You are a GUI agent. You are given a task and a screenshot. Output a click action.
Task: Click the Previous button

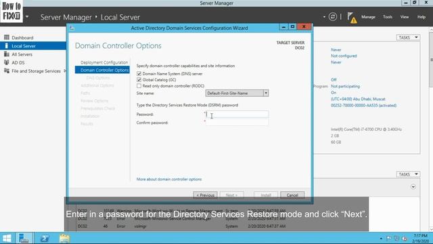(205, 195)
